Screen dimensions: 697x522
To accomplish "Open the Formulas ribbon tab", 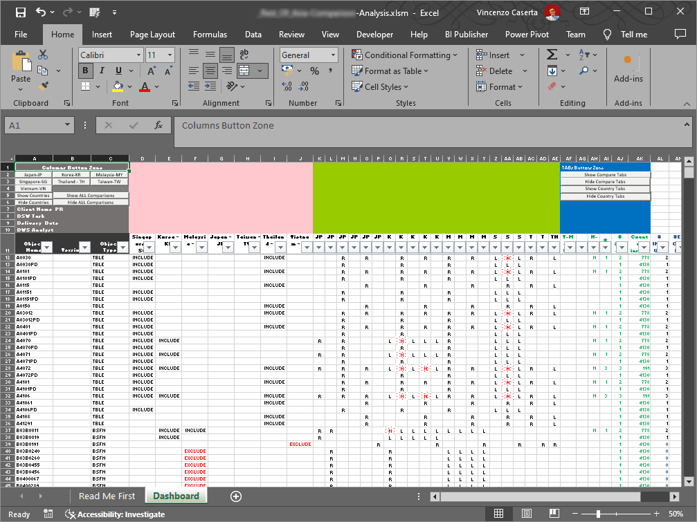I will tap(210, 35).
